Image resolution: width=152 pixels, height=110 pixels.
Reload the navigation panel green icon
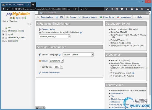[25, 18]
